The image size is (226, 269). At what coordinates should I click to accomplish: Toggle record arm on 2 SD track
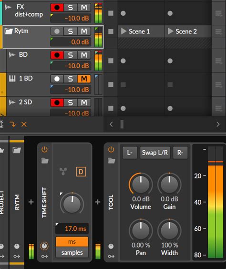(57, 103)
